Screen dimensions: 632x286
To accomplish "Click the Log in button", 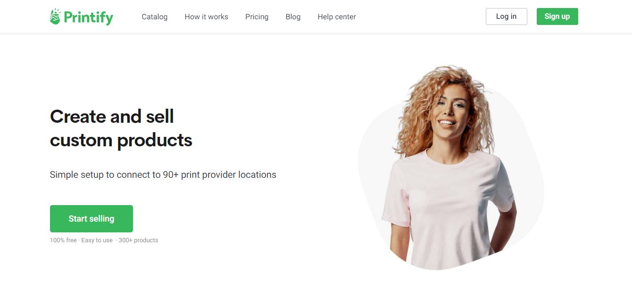I will pos(506,16).
